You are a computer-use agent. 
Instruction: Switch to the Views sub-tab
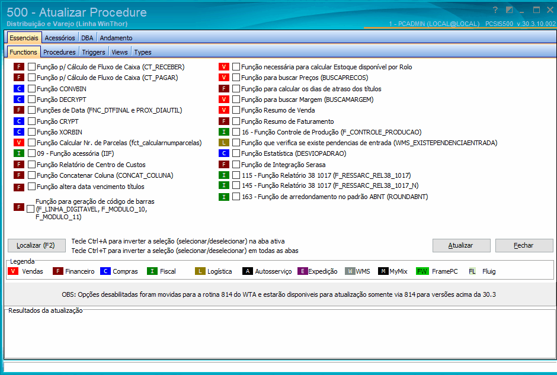(119, 52)
